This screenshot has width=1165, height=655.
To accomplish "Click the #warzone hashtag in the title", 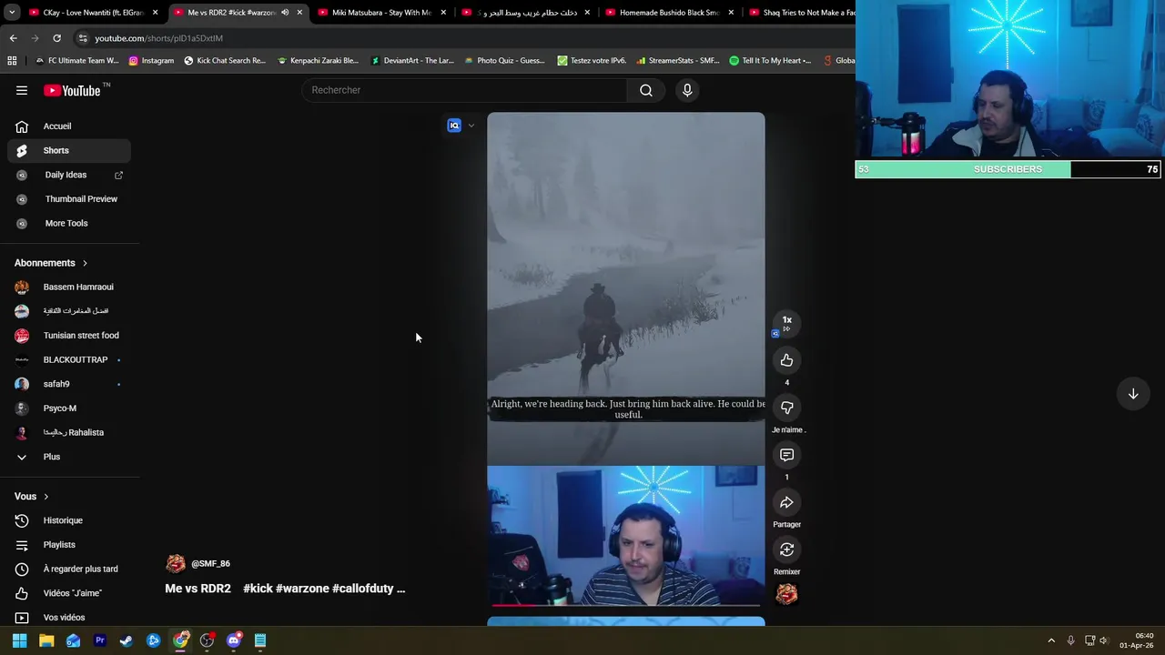I will 302,589.
